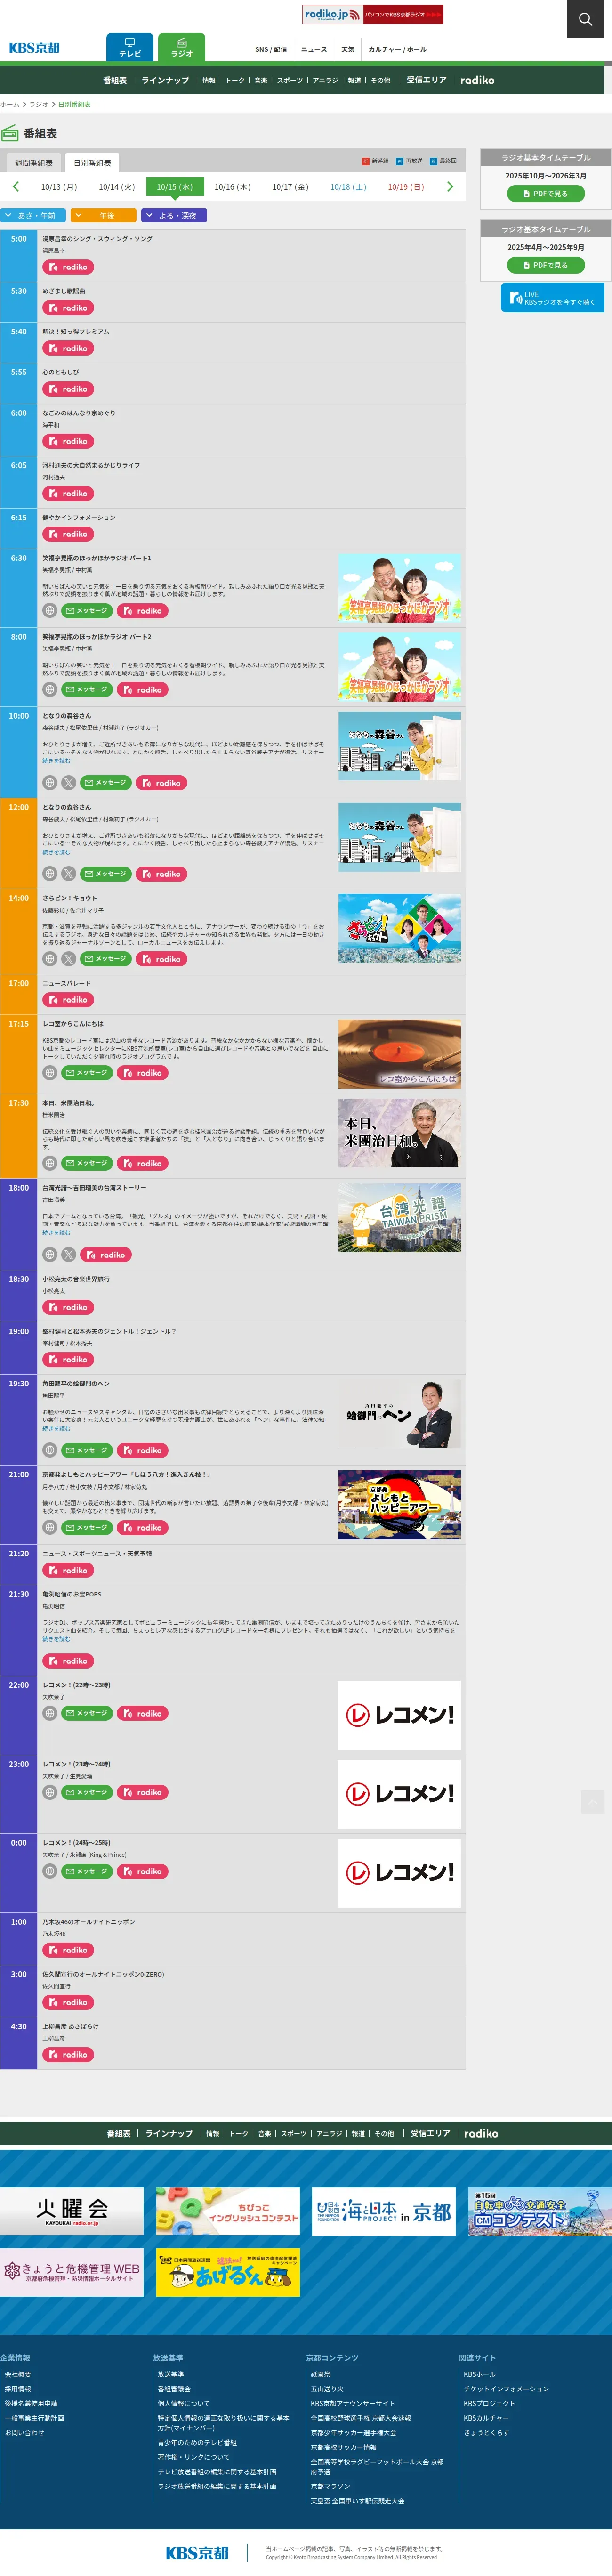Expand 続きを読む for 19:30 蛤御門のヘン
The height and width of the screenshot is (2576, 612).
(56, 1428)
